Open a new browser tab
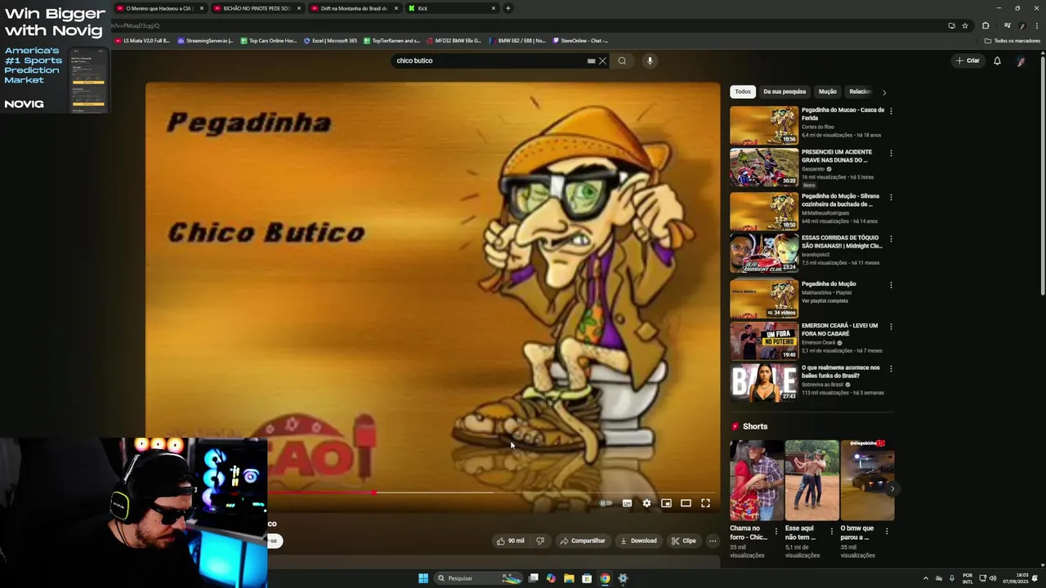1046x588 pixels. click(x=508, y=8)
